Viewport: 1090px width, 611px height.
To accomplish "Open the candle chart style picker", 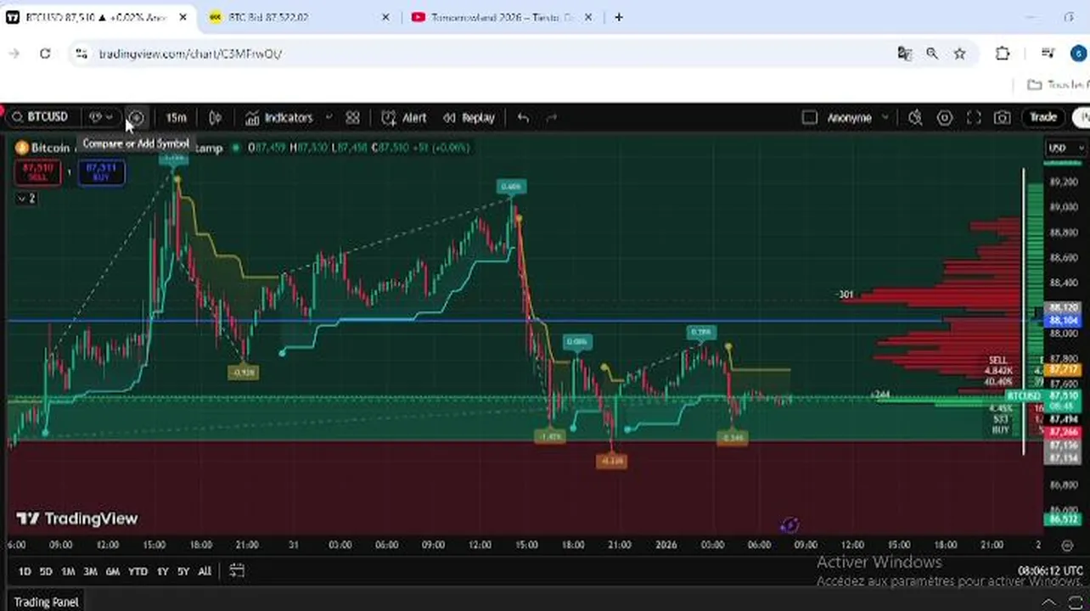I will point(216,118).
